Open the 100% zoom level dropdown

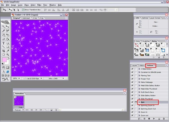(x=16, y=78)
